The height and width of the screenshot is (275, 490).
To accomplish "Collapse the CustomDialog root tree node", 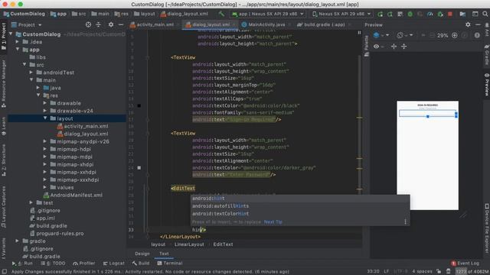I will pyautogui.click(x=11, y=34).
